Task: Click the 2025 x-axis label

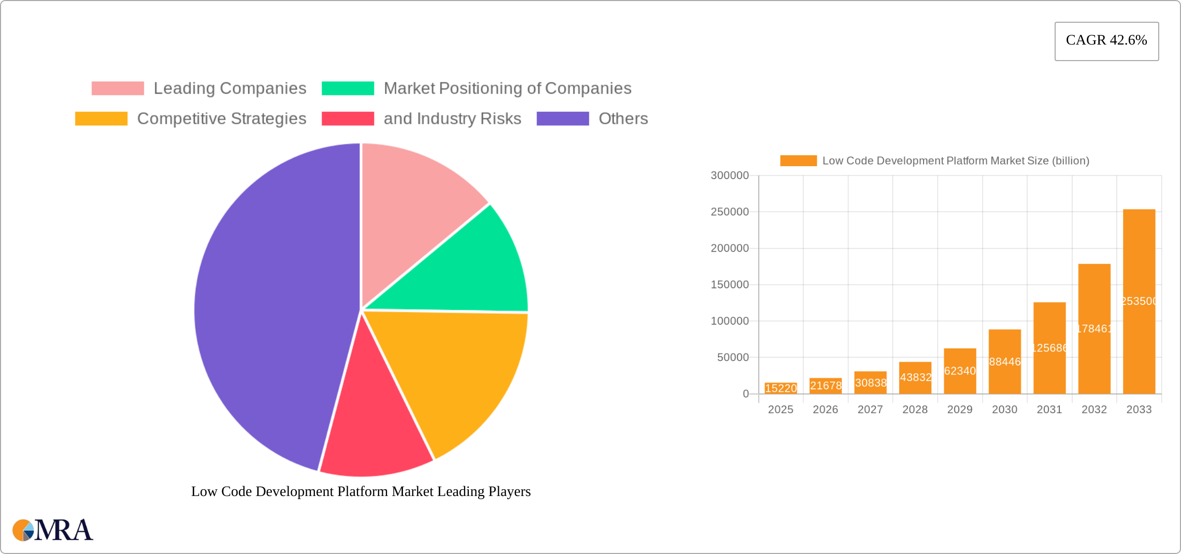Action: point(781,410)
